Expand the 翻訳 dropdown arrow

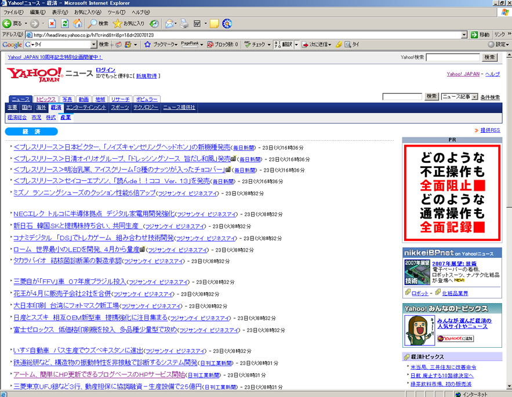(296, 45)
